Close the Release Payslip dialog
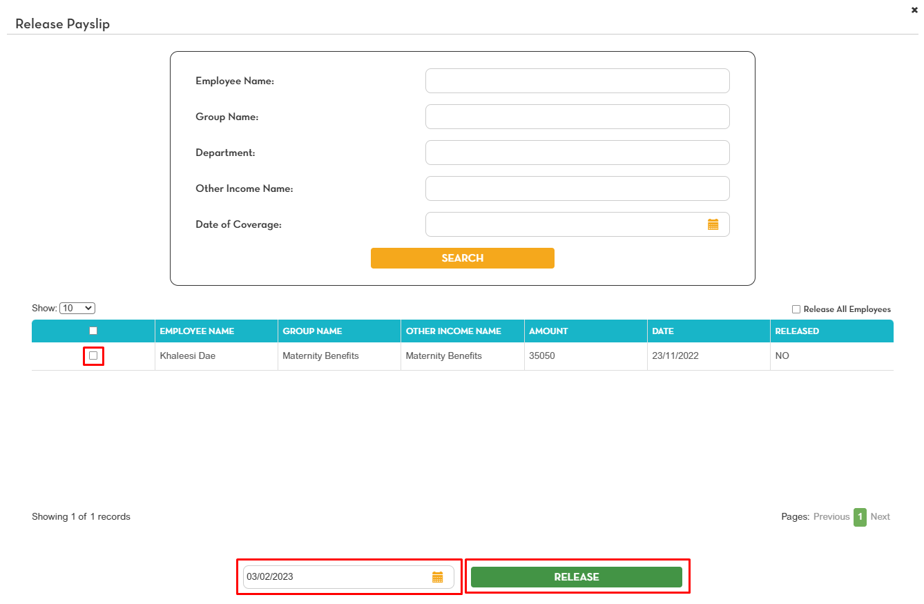The width and height of the screenshot is (924, 604). [914, 10]
